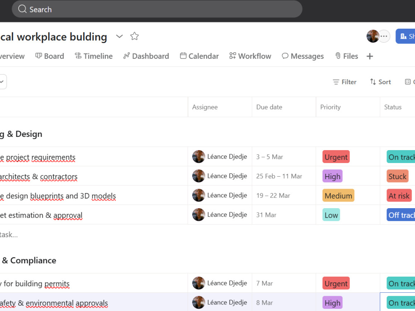Click the search magnifier icon

(x=22, y=9)
